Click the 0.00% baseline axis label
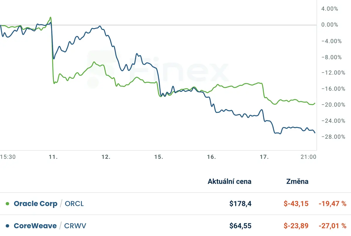 coord(330,25)
